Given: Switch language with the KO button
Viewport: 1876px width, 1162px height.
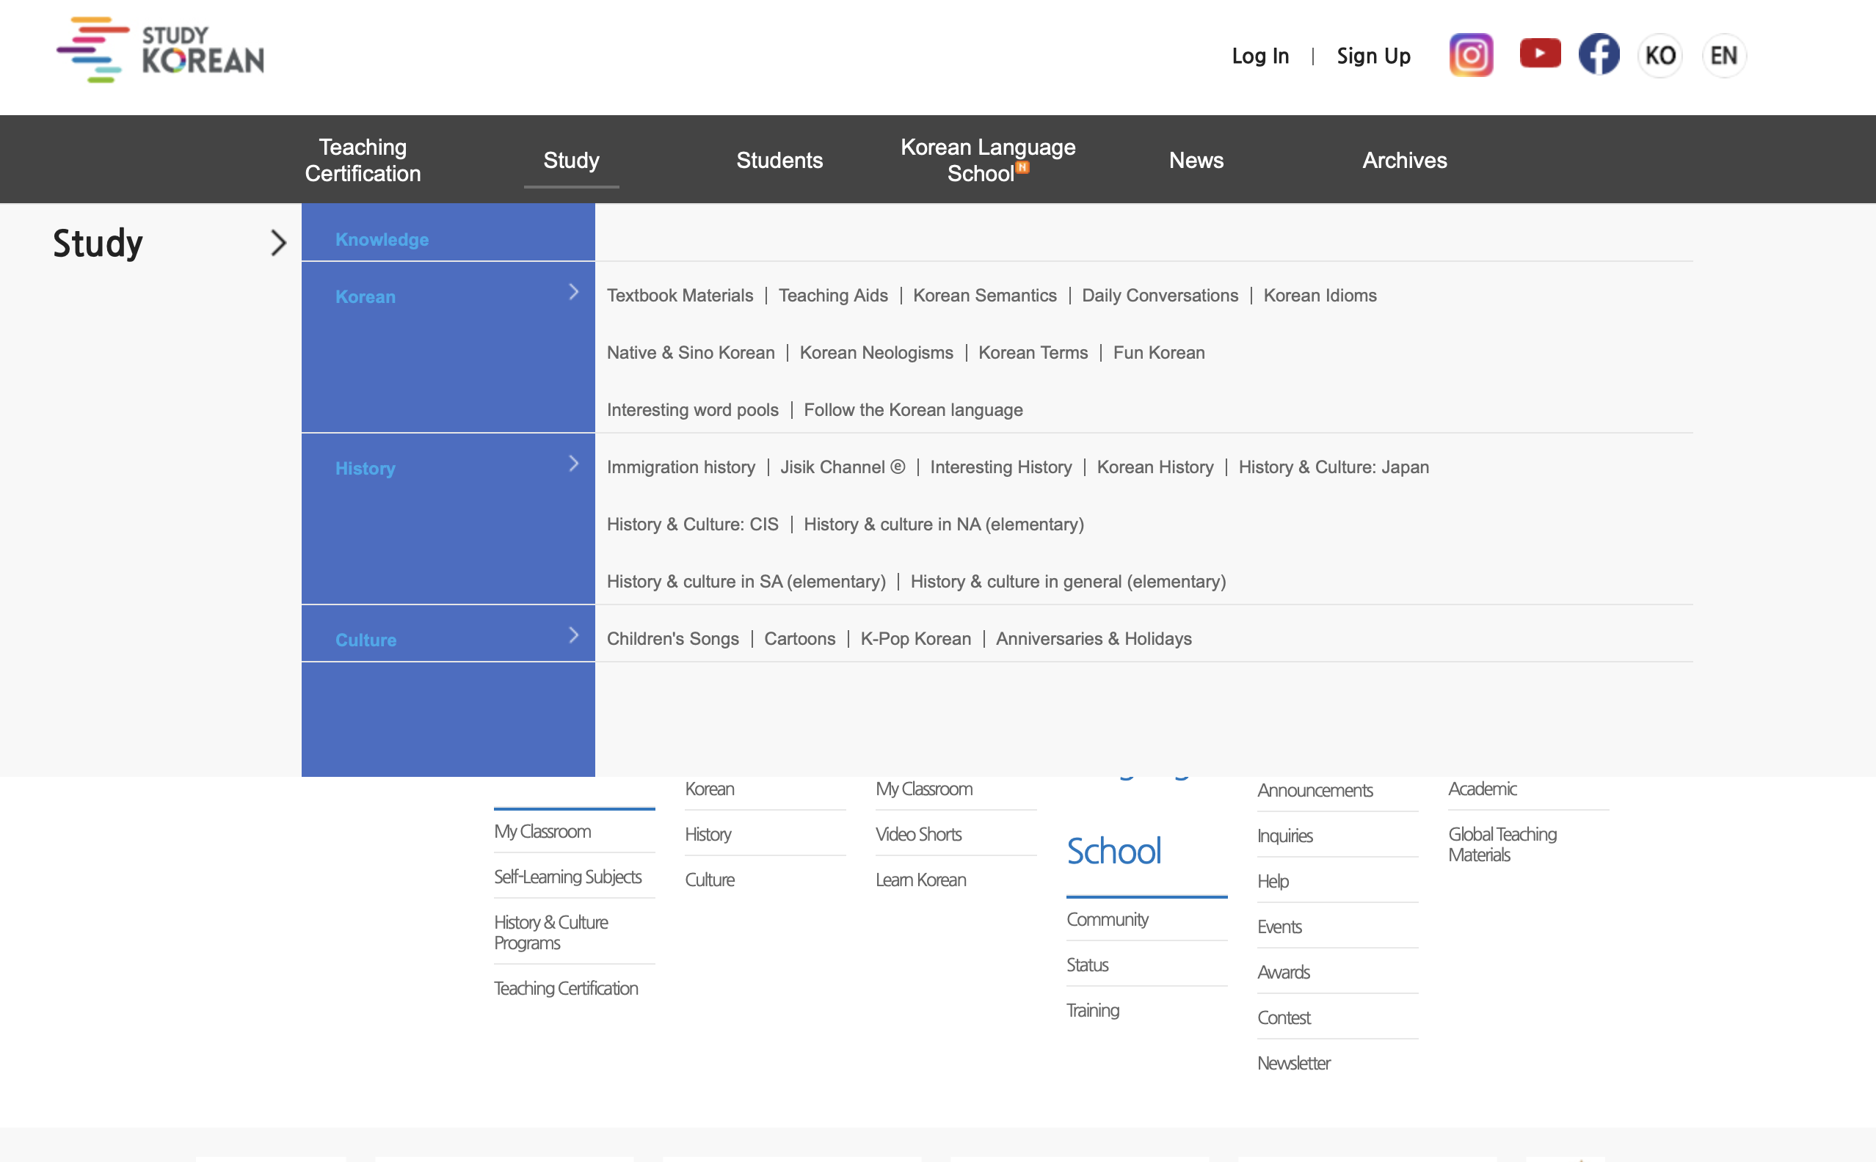Looking at the screenshot, I should [1660, 55].
